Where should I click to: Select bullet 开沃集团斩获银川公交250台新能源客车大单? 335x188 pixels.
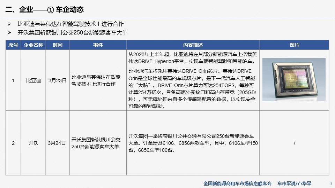pyautogui.click(x=73, y=33)
